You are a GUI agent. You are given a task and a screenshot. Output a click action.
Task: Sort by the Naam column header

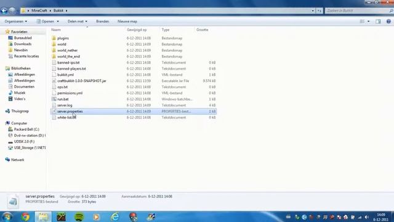coord(56,30)
